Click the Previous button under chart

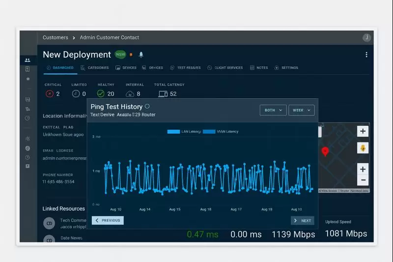point(108,220)
